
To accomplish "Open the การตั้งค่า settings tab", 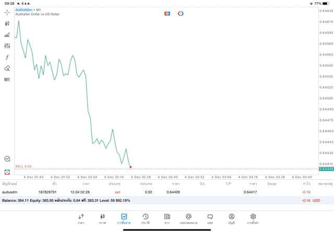I will pyautogui.click(x=253, y=218).
